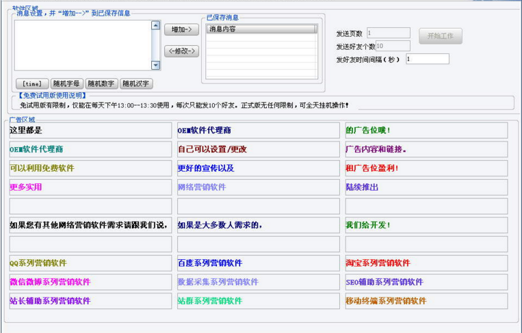The image size is (522, 333).
Task: Click the 随机汉字 button
Action: click(x=136, y=84)
